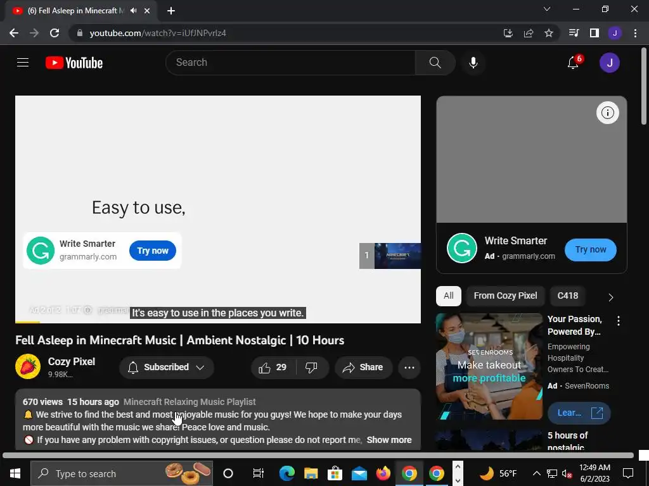Screen dimensions: 649x486
Task: Open File Explorer from the taskbar
Action: pyautogui.click(x=311, y=473)
